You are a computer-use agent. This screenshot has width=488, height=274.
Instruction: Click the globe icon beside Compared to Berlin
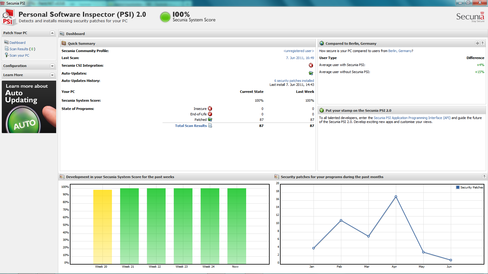coord(321,43)
